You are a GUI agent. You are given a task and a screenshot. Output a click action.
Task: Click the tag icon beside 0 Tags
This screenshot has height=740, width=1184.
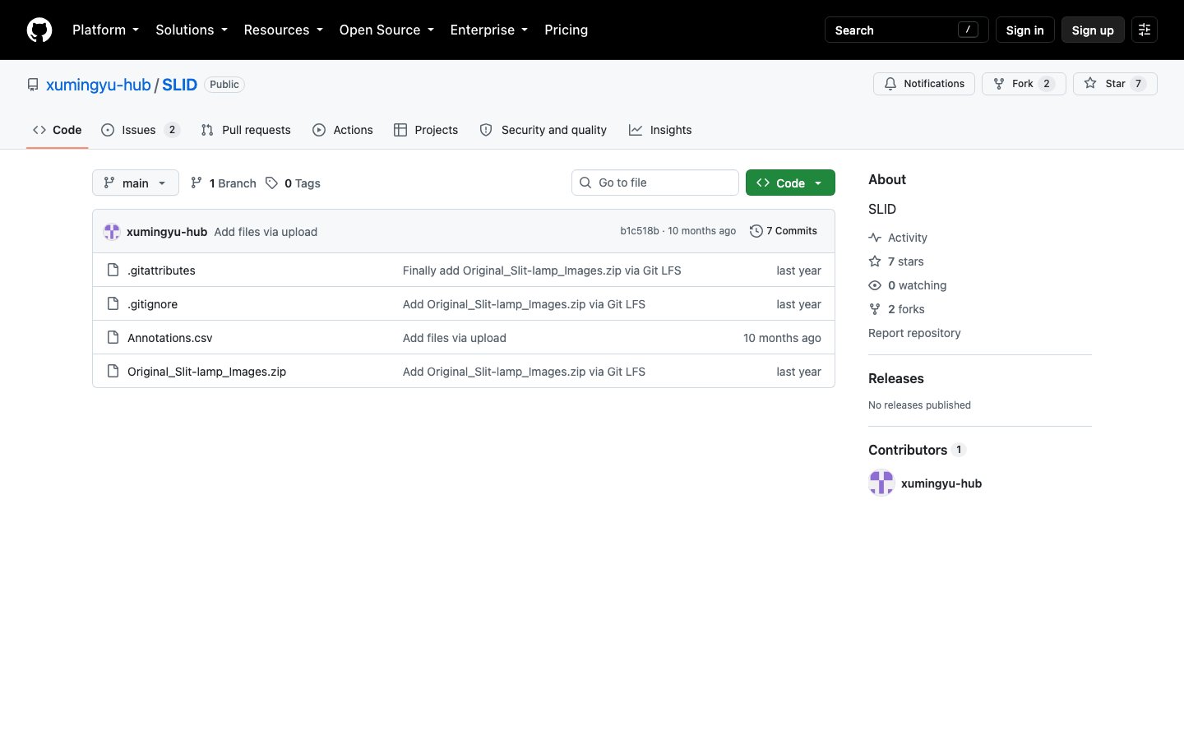pyautogui.click(x=271, y=183)
